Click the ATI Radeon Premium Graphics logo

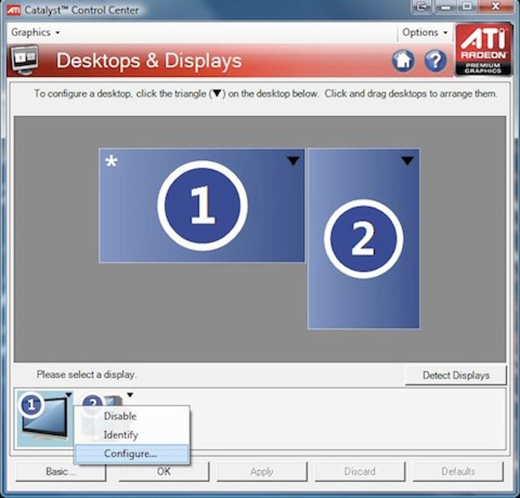click(483, 49)
